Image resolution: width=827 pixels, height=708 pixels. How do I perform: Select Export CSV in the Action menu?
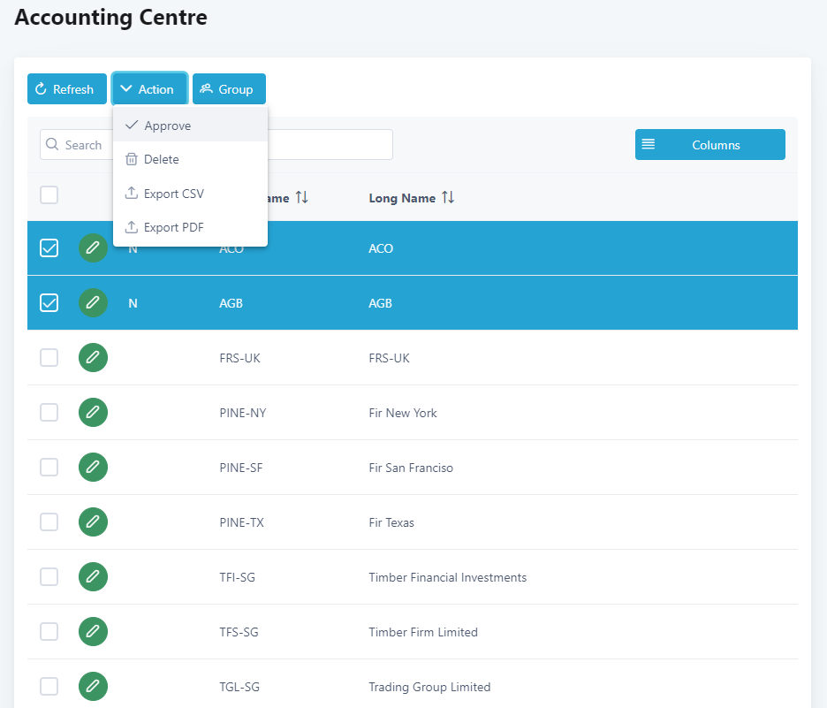point(174,194)
